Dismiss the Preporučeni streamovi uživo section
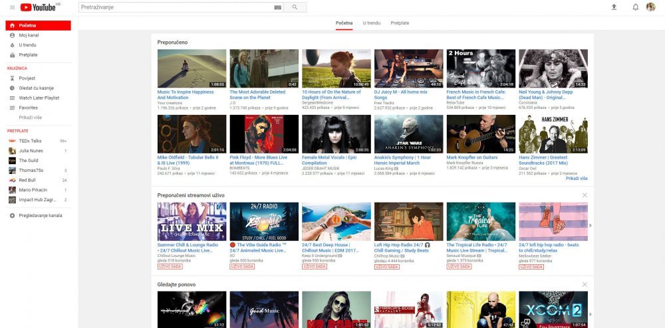This screenshot has width=665, height=328. click(x=585, y=195)
